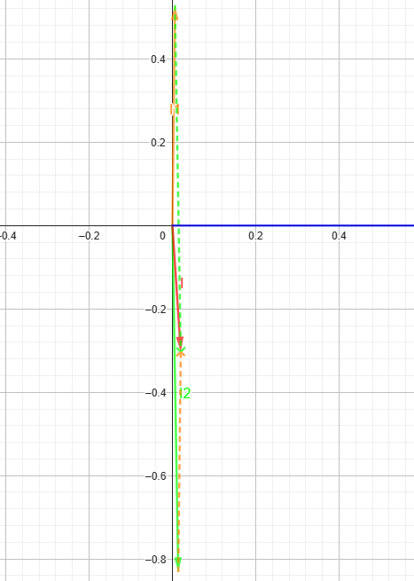Select the orange I1 arrowhead at top
Viewport: 414px width, 581px height.
click(175, 12)
